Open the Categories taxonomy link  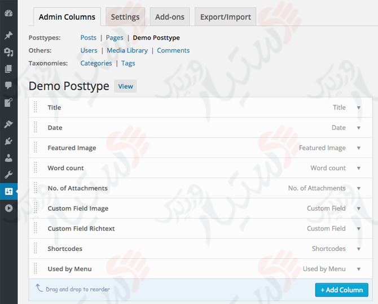[96, 63]
